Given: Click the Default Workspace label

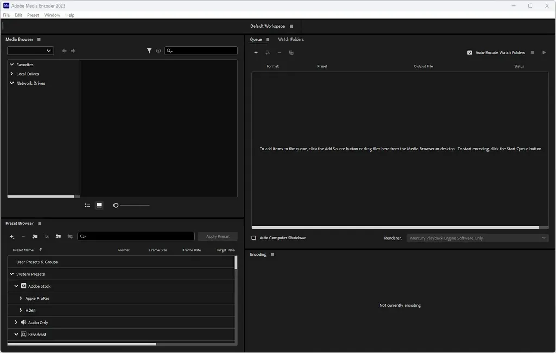Looking at the screenshot, I should tap(267, 26).
